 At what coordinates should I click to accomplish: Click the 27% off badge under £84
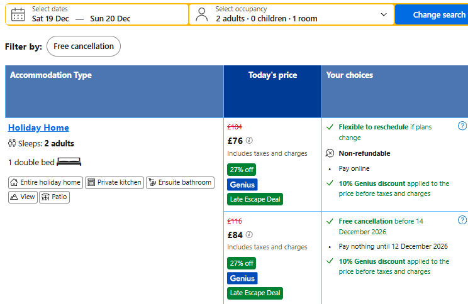click(x=242, y=263)
